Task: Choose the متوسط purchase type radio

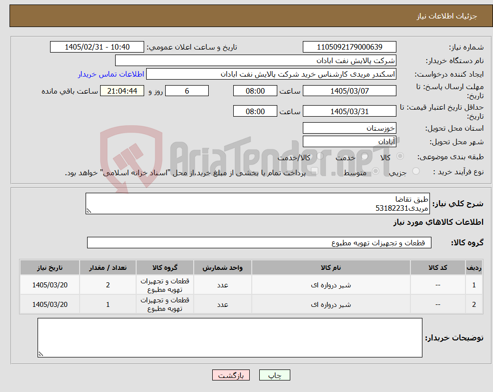Action: click(x=376, y=171)
